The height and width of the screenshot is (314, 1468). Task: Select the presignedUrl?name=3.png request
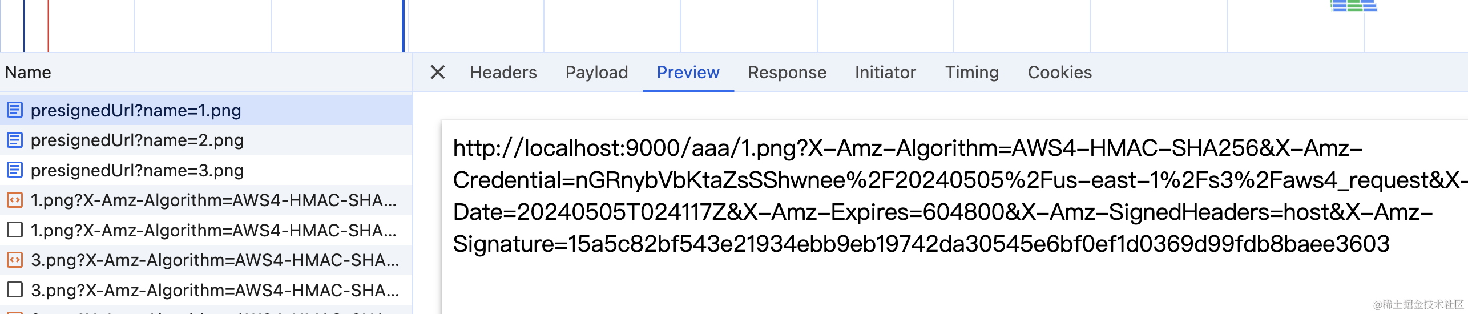(x=137, y=170)
